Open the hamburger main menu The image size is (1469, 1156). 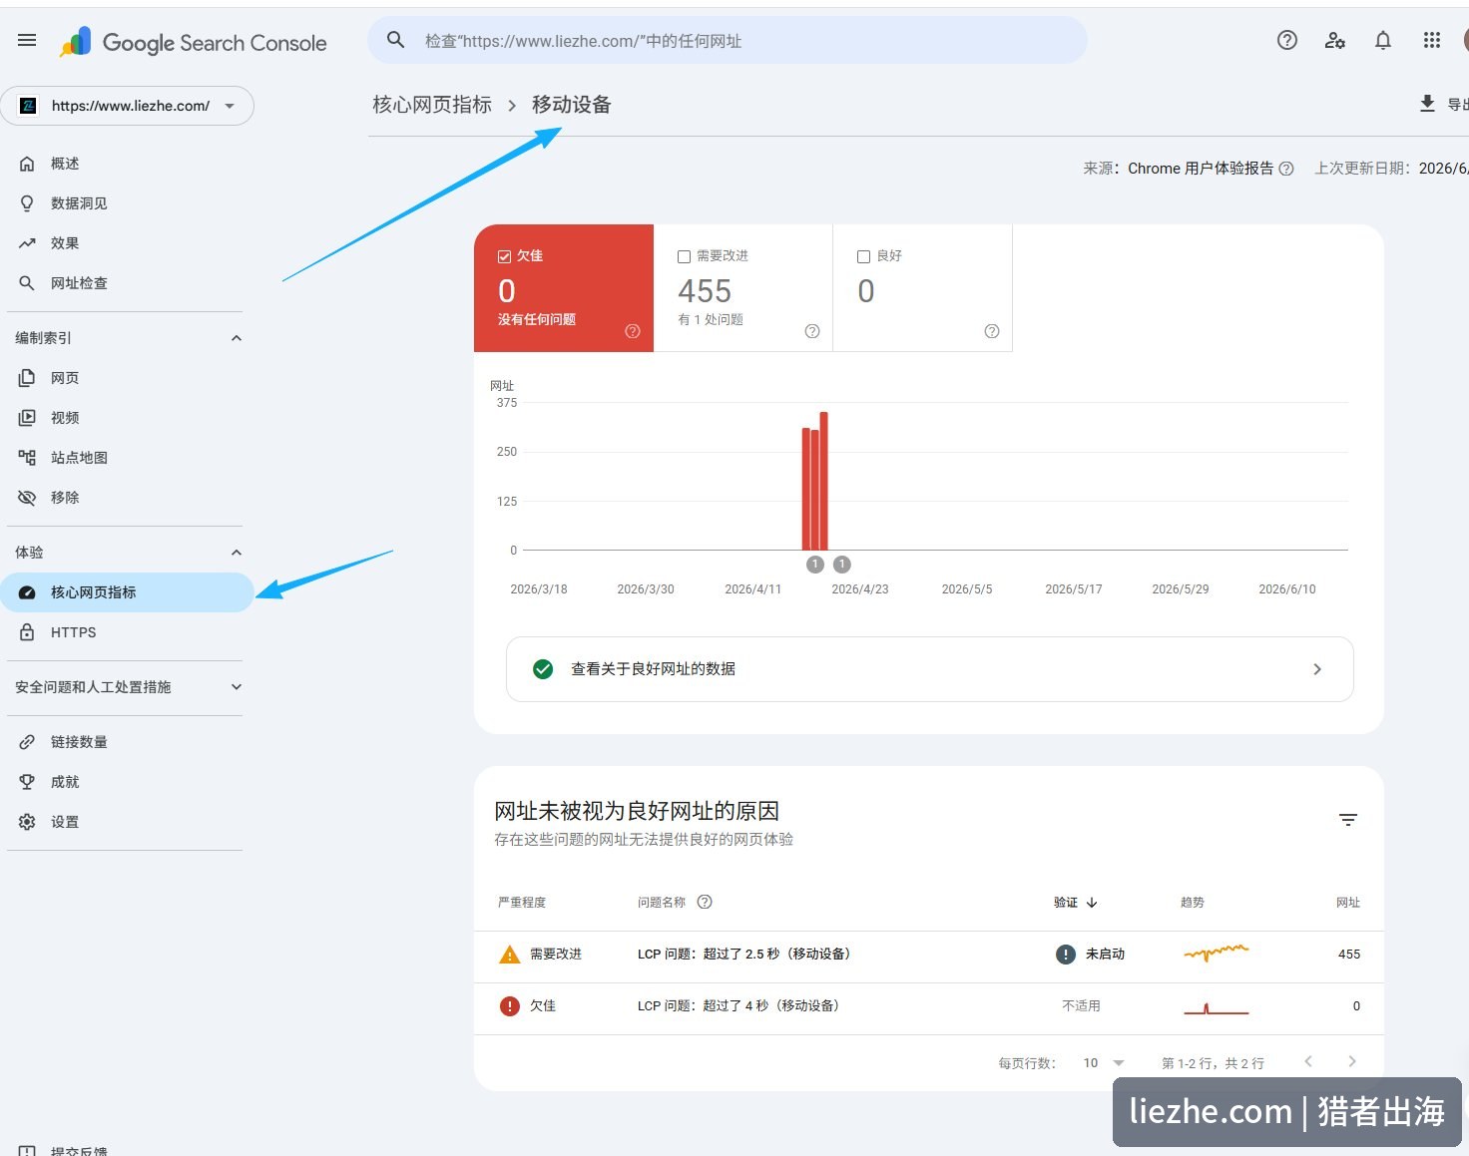click(27, 40)
